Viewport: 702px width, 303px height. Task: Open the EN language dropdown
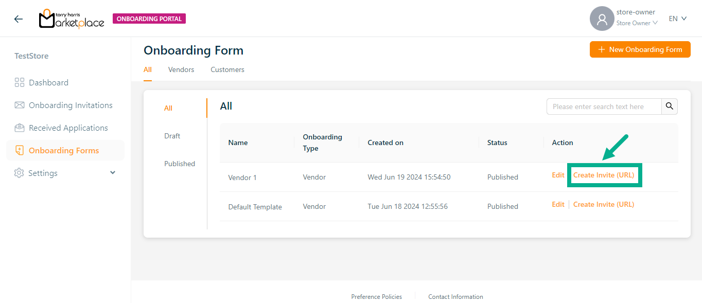click(x=677, y=19)
